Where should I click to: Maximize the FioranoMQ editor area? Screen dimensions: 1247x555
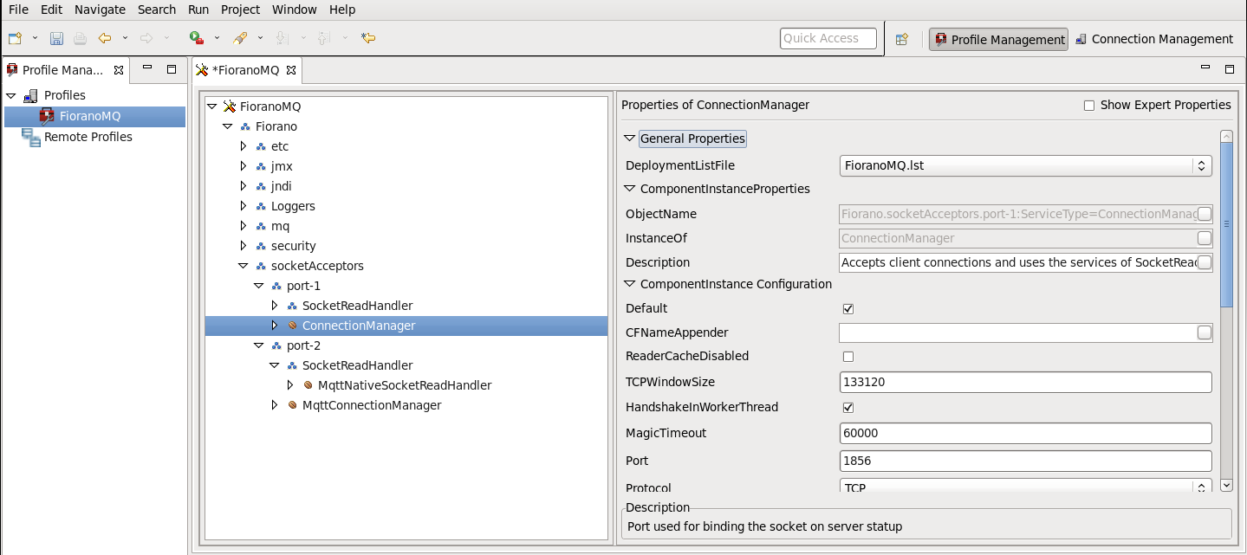tap(1229, 69)
